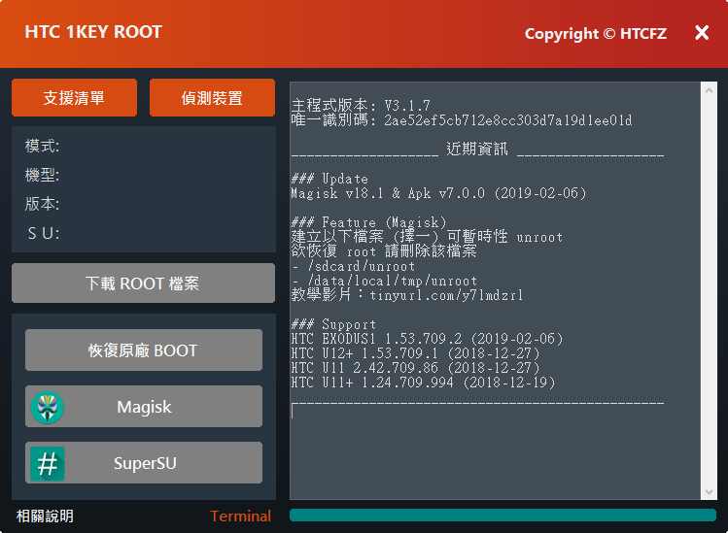This screenshot has width=728, height=533.
Task: Open the Terminal link
Action: pyautogui.click(x=240, y=516)
